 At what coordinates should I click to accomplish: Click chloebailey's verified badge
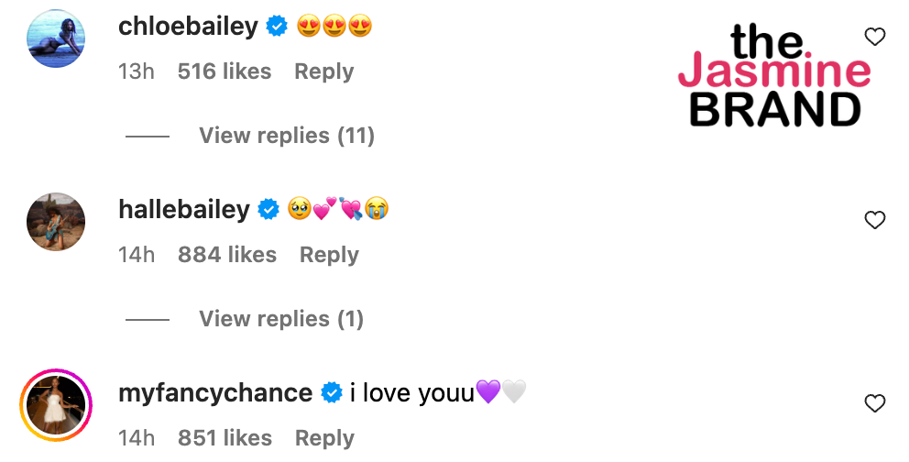tap(277, 27)
